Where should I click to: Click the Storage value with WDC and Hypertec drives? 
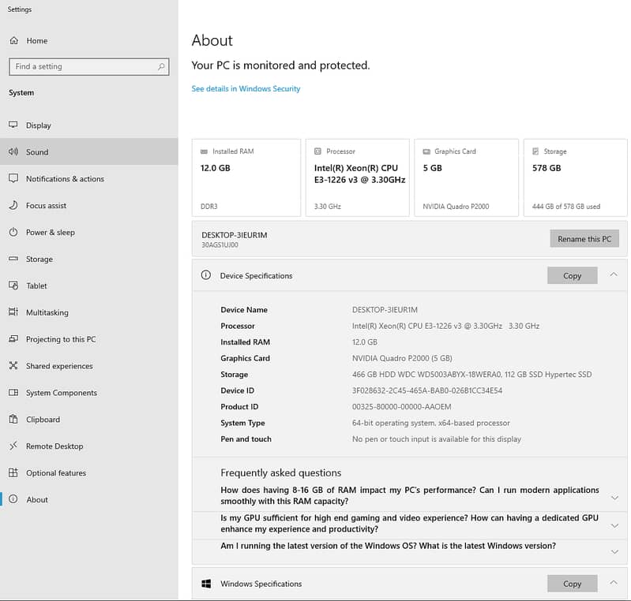[x=471, y=375]
